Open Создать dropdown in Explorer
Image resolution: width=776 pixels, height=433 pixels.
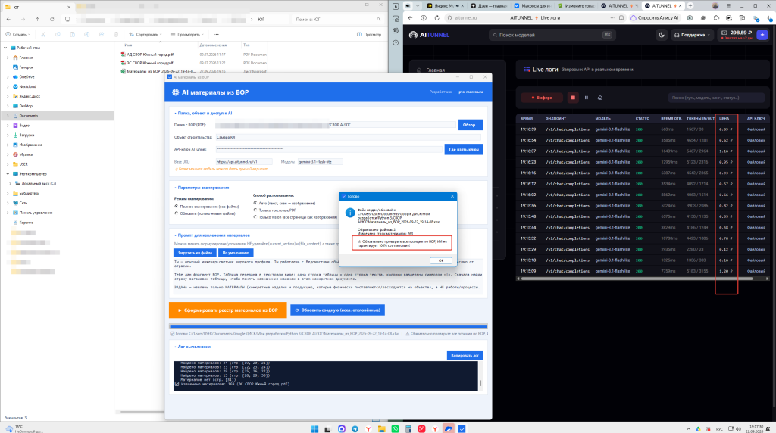(x=18, y=35)
